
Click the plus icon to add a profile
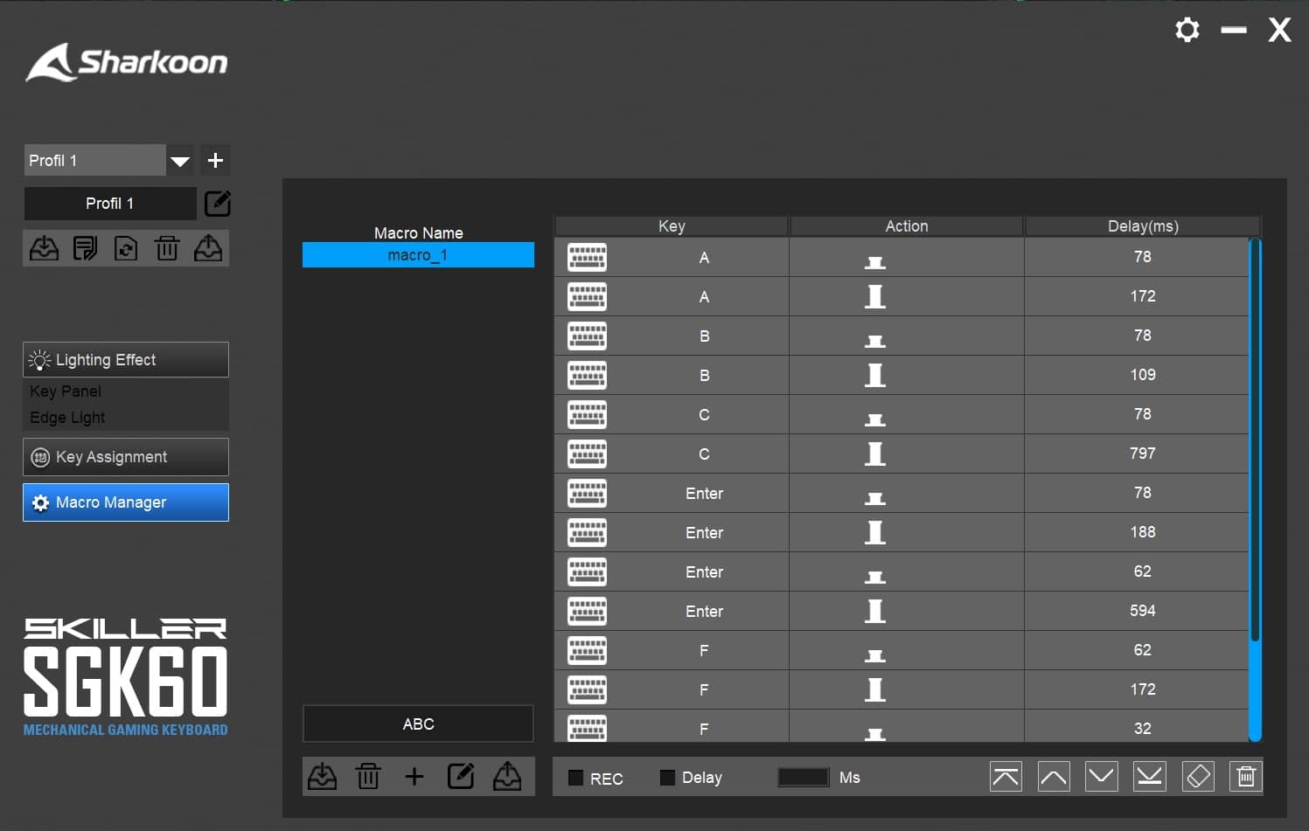[215, 161]
